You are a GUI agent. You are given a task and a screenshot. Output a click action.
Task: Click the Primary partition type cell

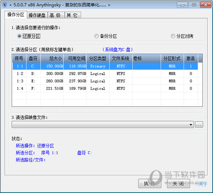click(x=98, y=66)
